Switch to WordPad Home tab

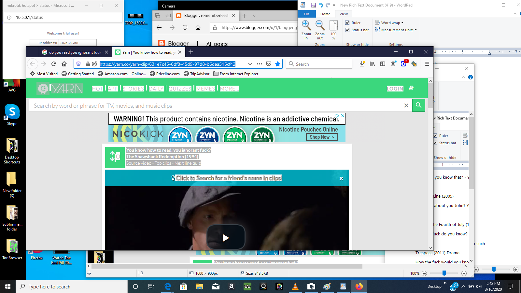point(325,14)
